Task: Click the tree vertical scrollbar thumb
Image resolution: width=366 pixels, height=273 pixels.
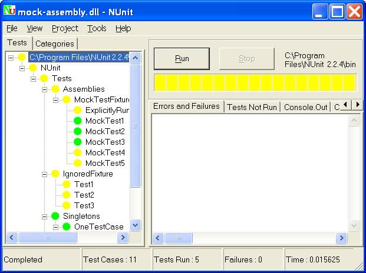Action: [135, 126]
